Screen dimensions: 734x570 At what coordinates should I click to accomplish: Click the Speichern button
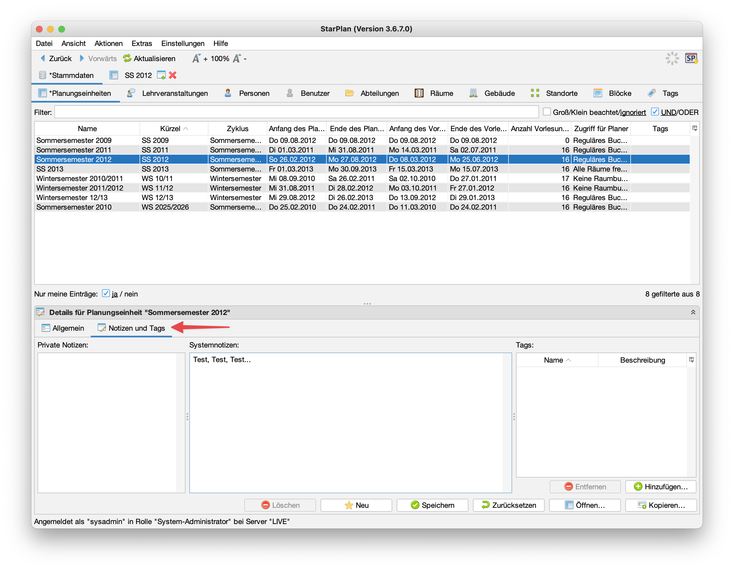coord(432,505)
